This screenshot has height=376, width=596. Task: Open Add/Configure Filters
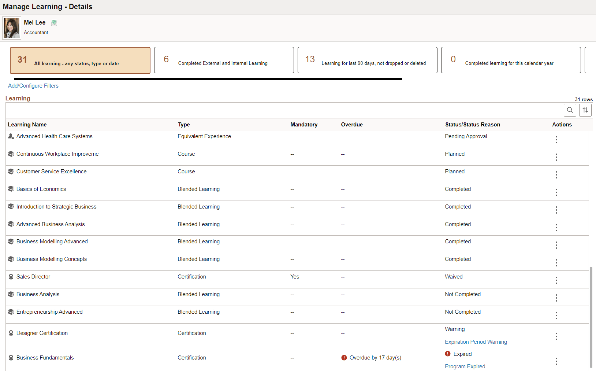pyautogui.click(x=33, y=85)
